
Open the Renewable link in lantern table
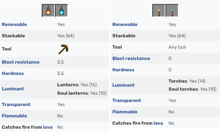(14, 24)
